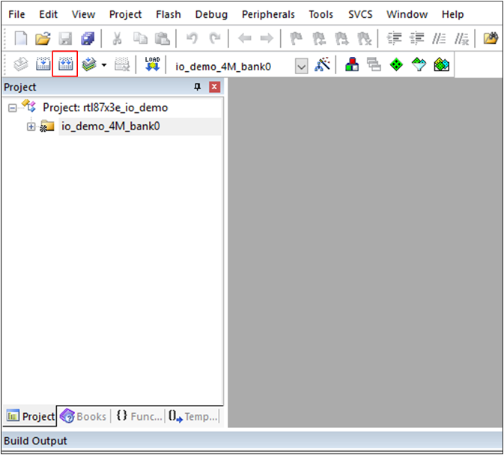Select Project: rtl87x3e_io_demo in the tree
The height and width of the screenshot is (455, 504).
(106, 107)
